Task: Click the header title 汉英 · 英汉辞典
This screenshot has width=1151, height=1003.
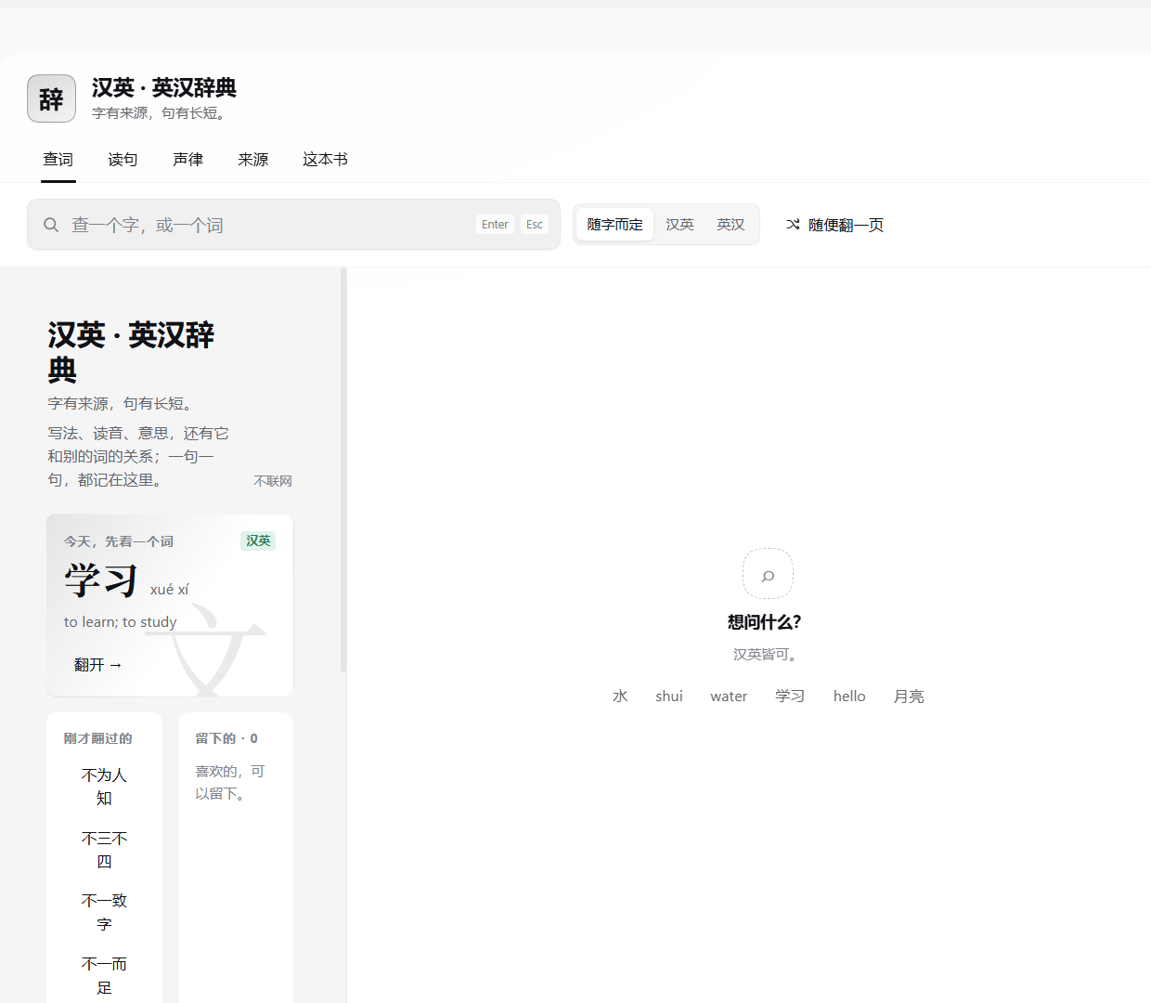Action: click(x=164, y=87)
